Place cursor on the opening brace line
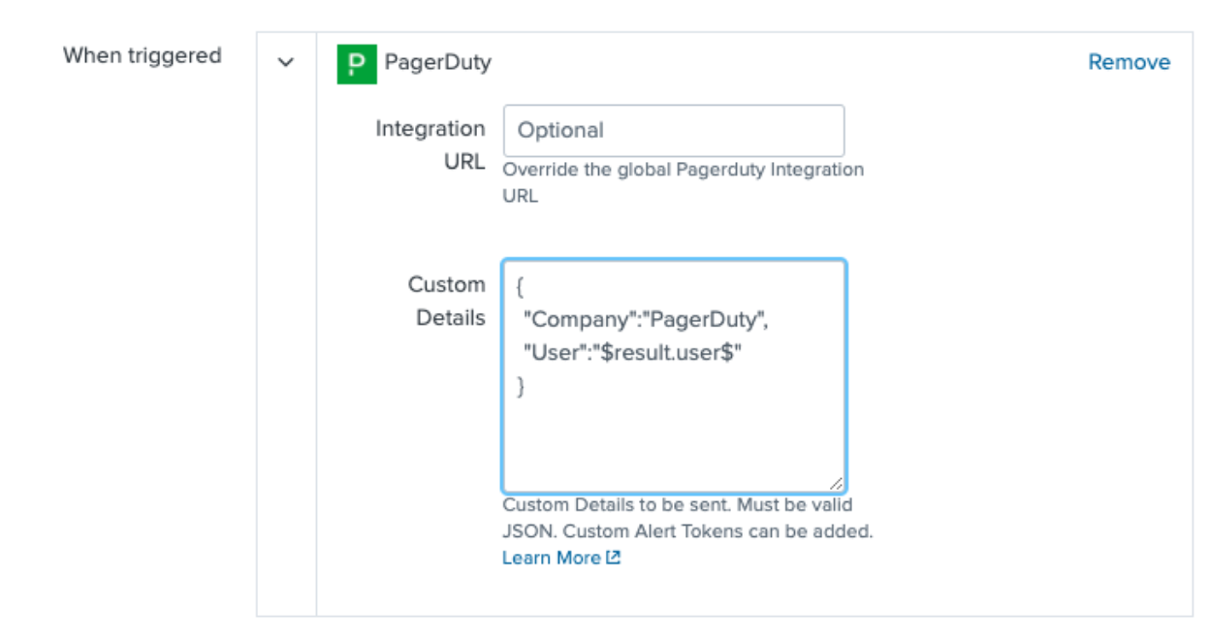 coord(523,288)
